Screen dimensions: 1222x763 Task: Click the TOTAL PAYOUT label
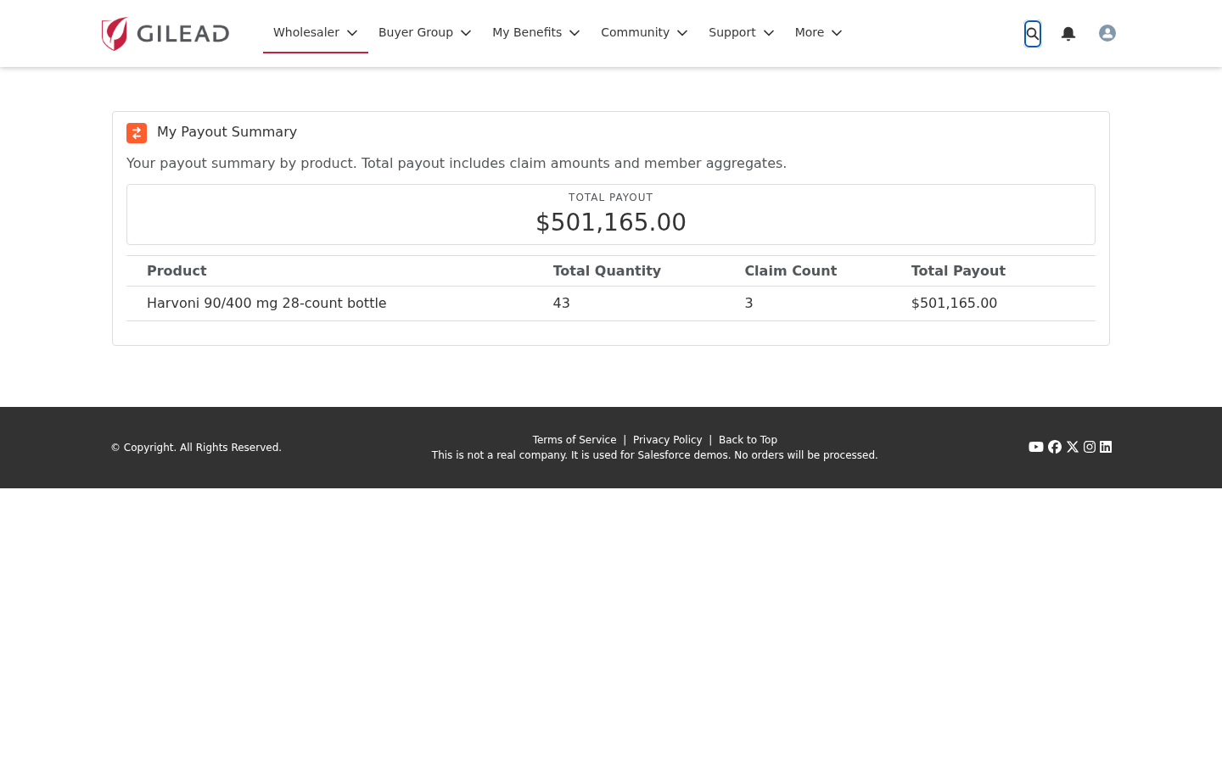tap(611, 198)
